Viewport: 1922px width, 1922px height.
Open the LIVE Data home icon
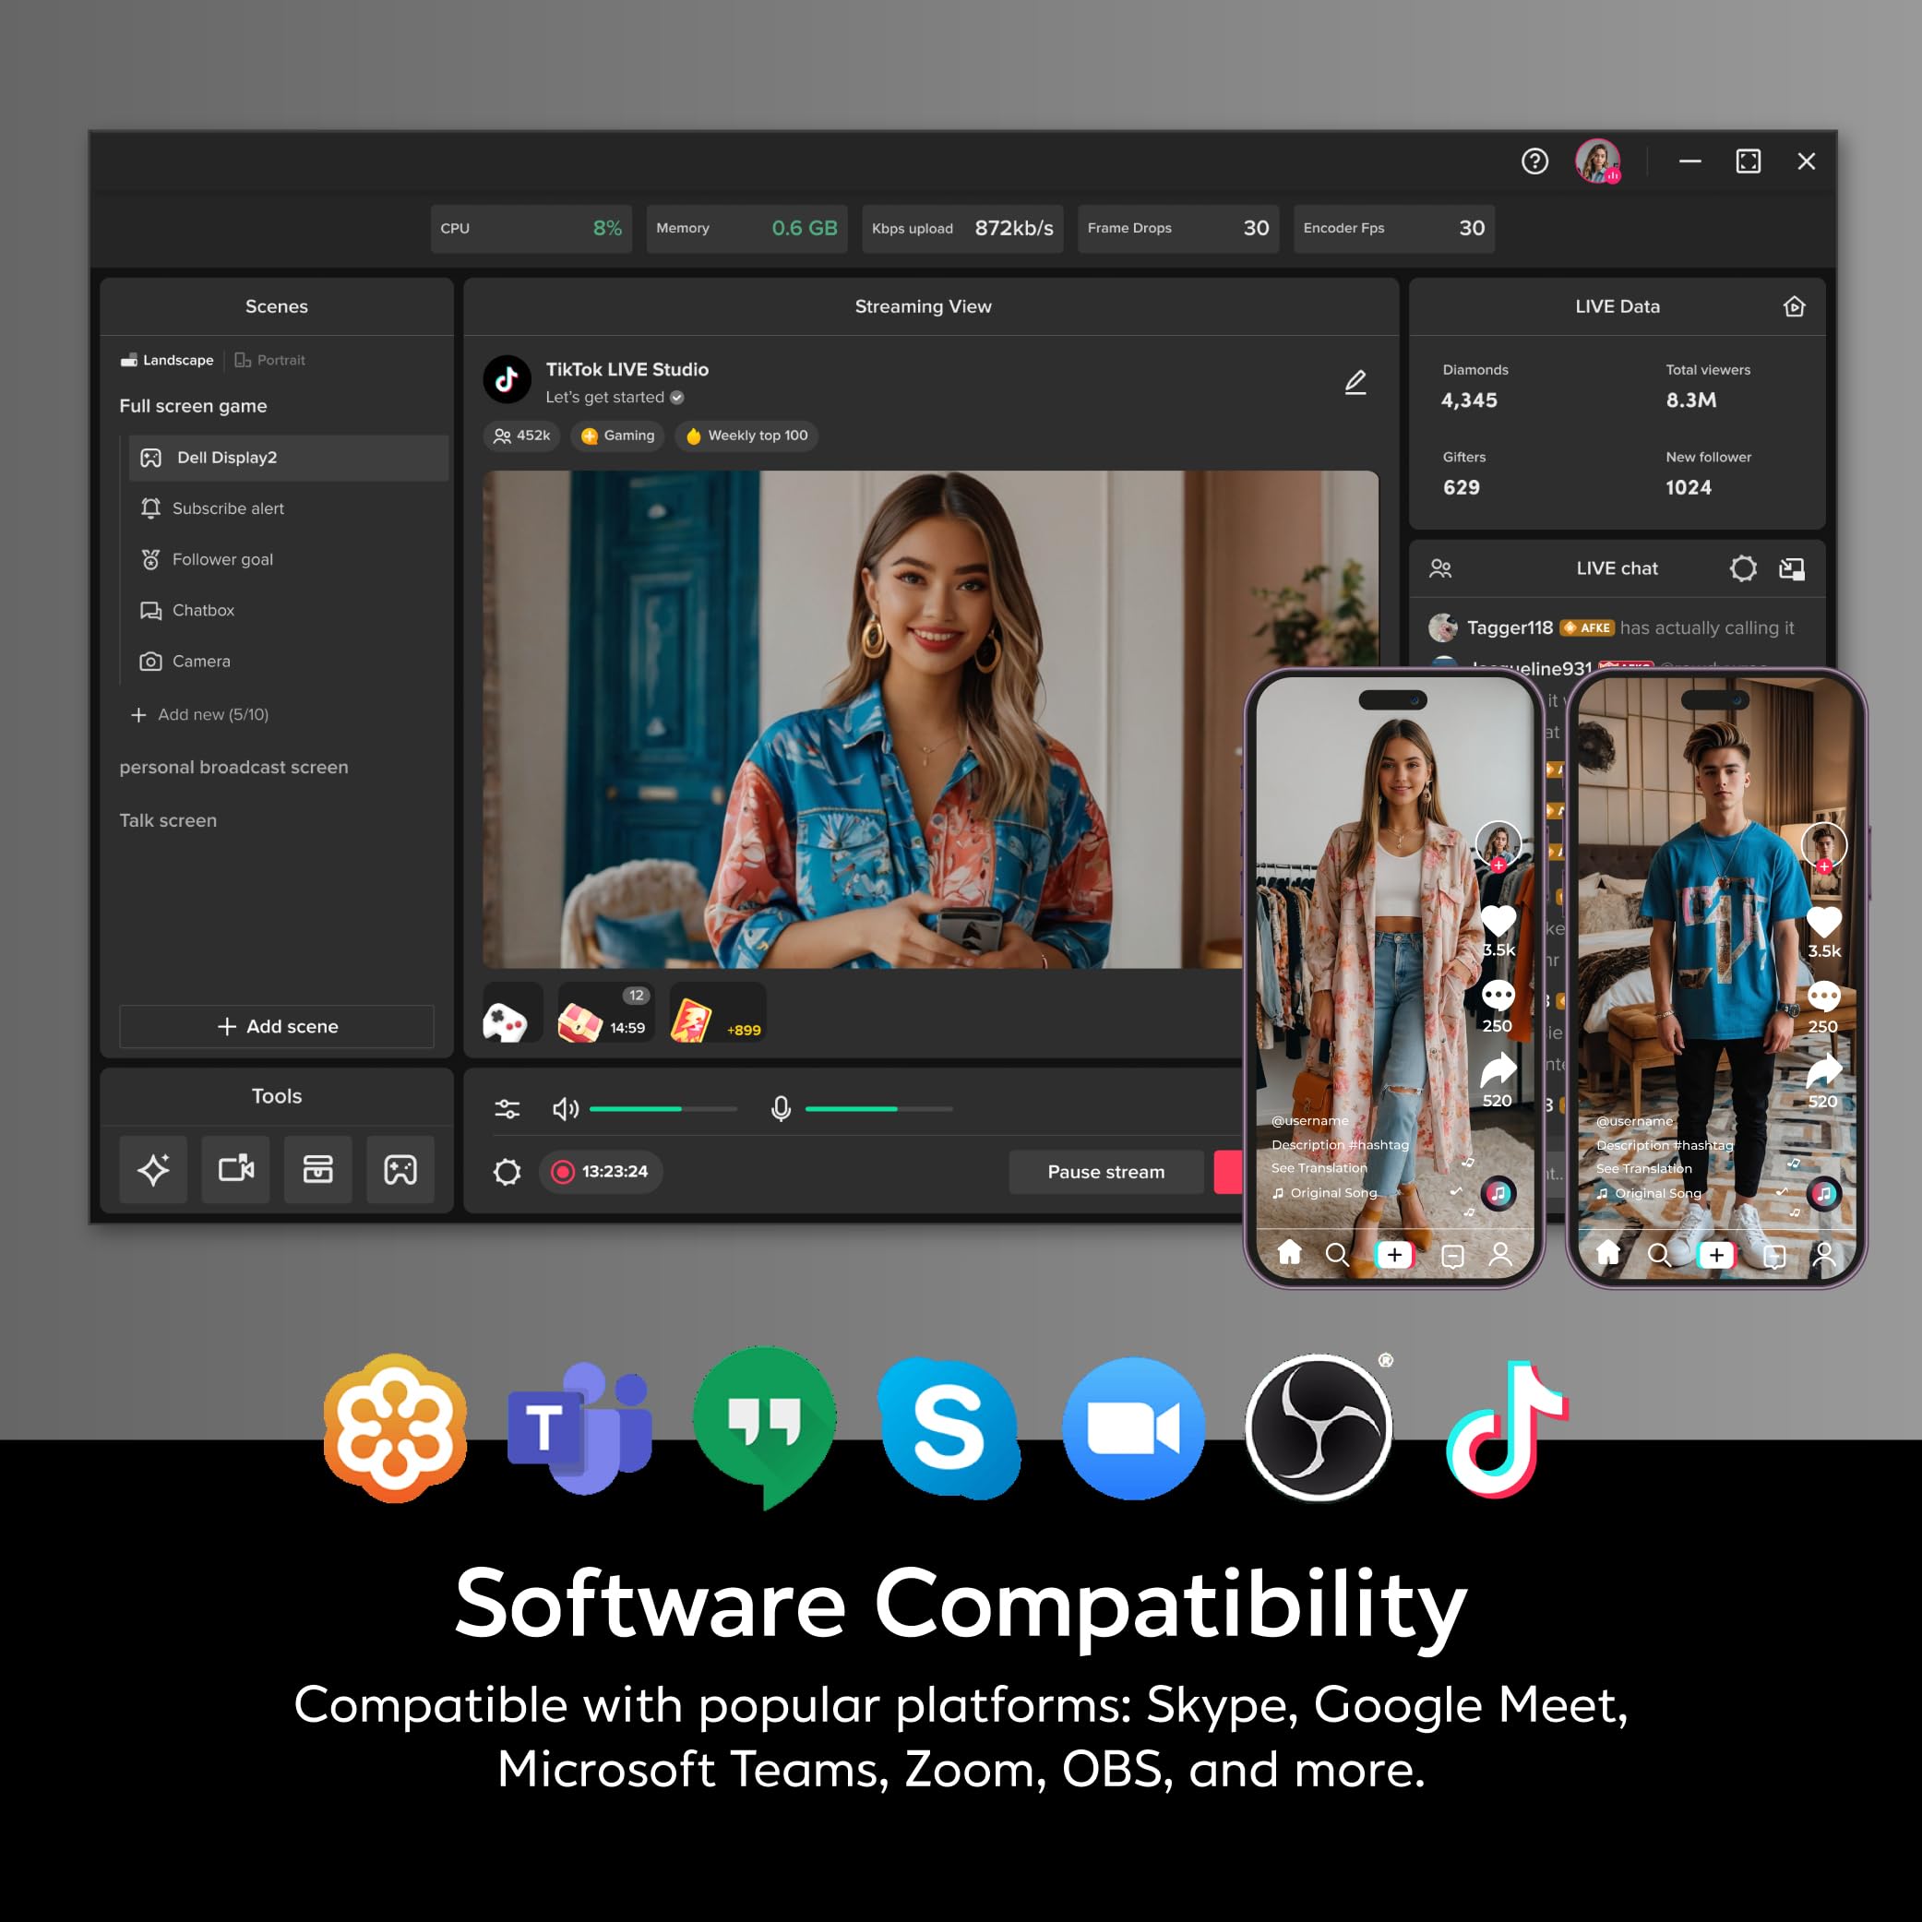tap(1794, 306)
